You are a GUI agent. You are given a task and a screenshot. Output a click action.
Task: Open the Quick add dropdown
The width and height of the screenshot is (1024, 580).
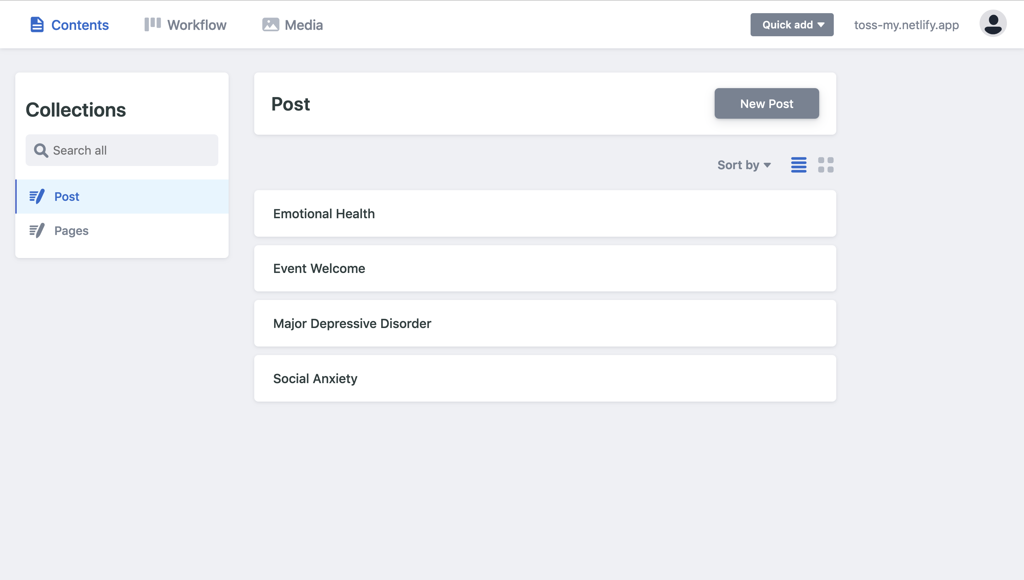pos(792,24)
